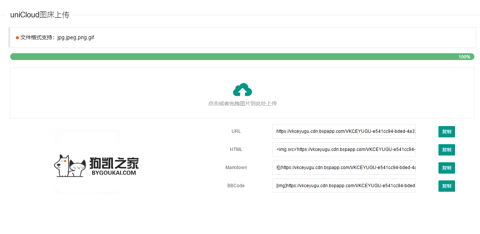Focus the BBCode code field
The image size is (480, 234).
(344, 186)
